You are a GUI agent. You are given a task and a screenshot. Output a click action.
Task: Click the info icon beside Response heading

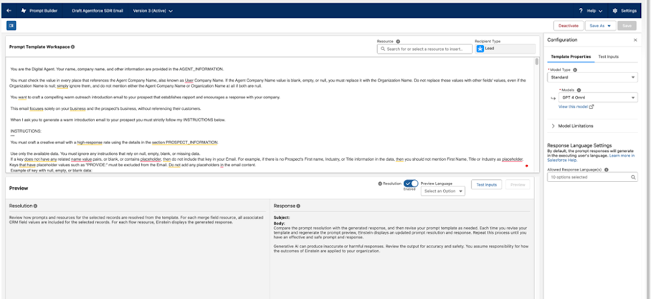298,206
